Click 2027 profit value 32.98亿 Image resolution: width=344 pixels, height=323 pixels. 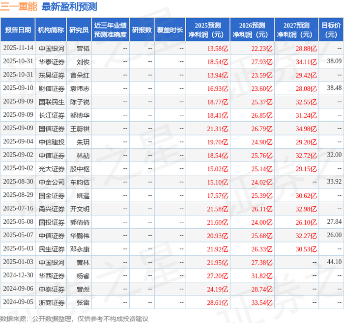tap(306, 209)
